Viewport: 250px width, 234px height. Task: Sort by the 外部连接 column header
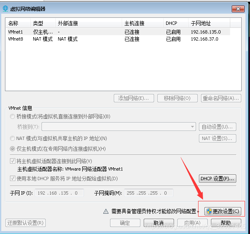click(88, 23)
